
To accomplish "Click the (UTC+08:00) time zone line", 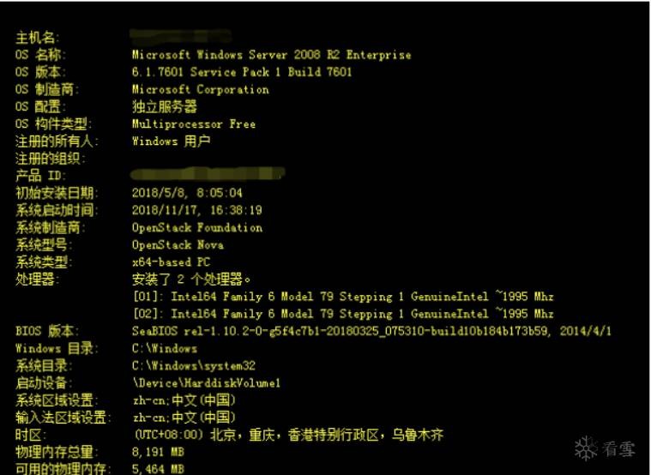I will tap(287, 435).
